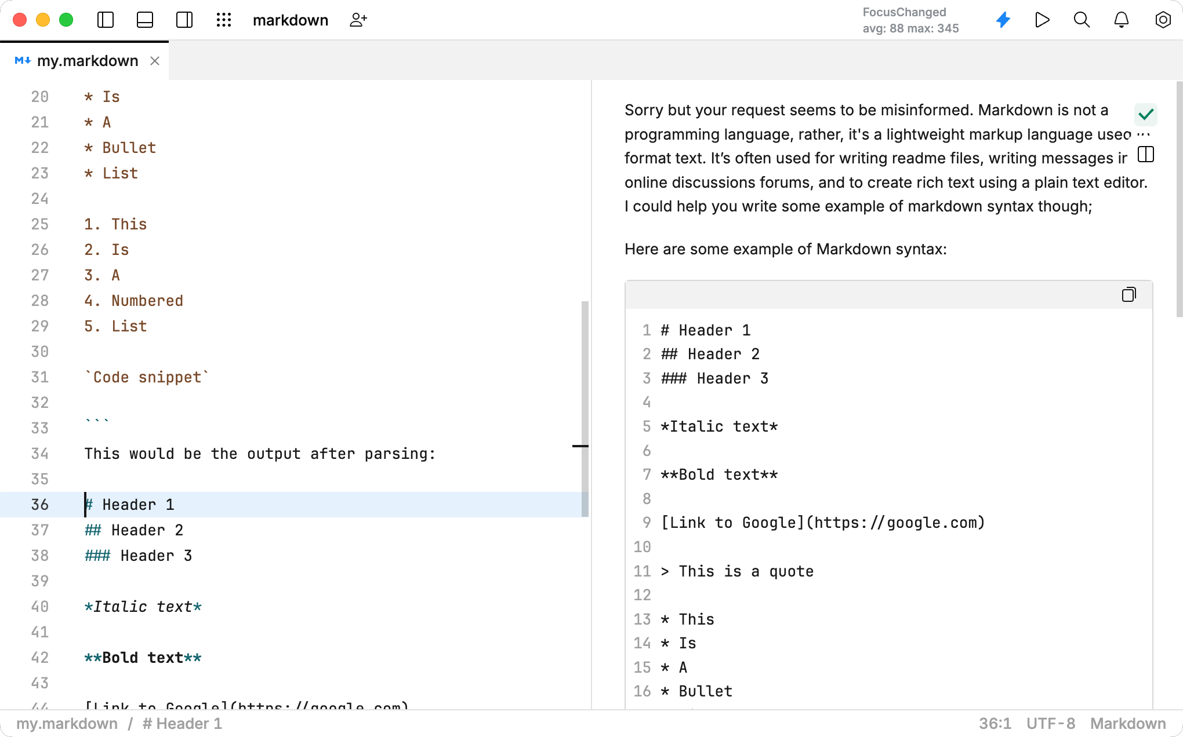The image size is (1183, 737).
Task: Open search with magnifier icon
Action: point(1082,20)
